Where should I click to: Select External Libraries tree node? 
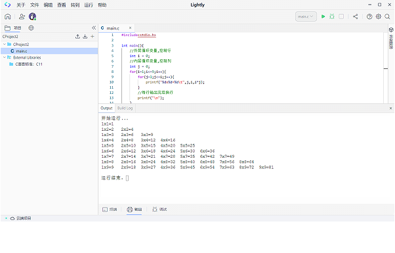click(27, 58)
